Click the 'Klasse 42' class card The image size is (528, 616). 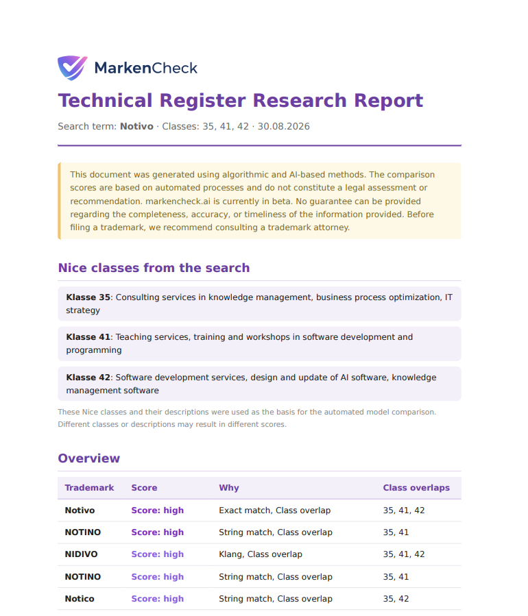coord(259,384)
